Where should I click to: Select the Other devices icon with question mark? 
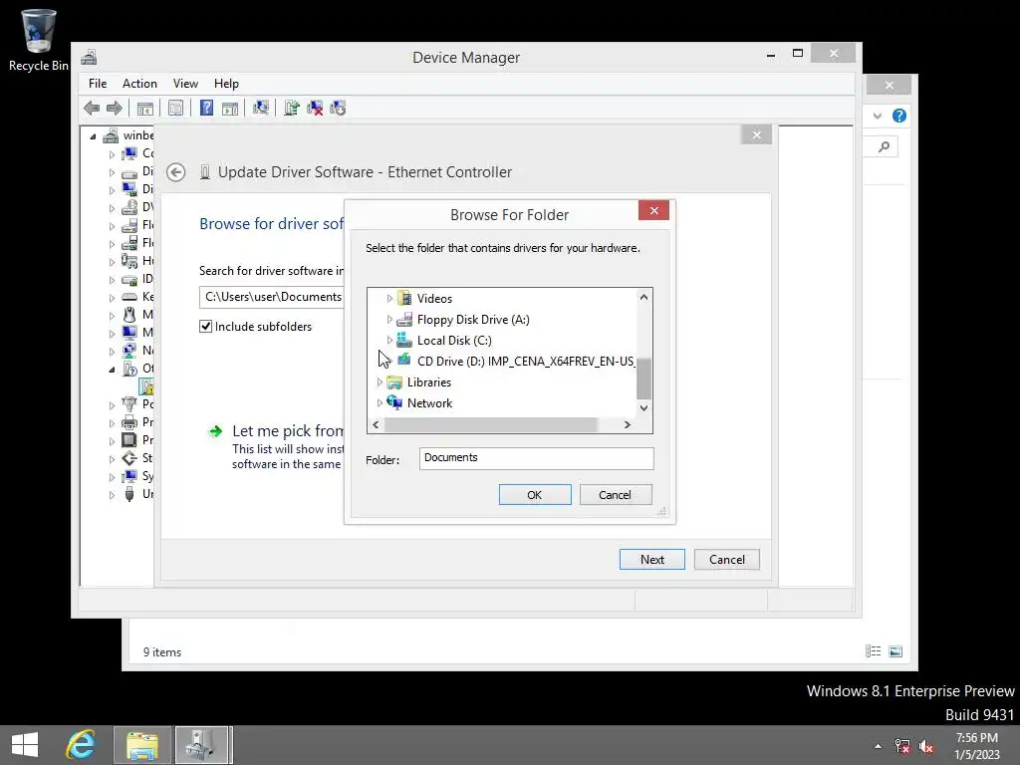click(129, 369)
